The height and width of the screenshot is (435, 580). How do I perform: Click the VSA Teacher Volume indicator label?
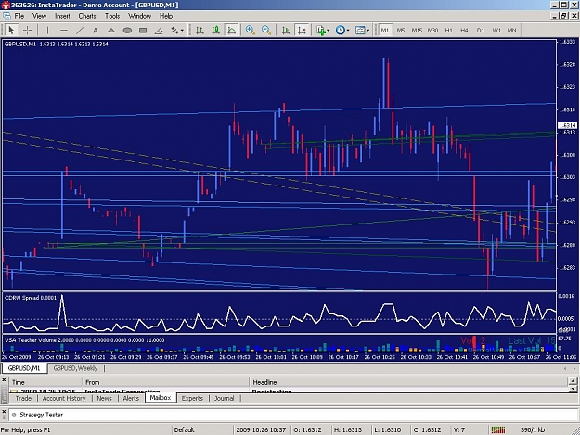[84, 340]
